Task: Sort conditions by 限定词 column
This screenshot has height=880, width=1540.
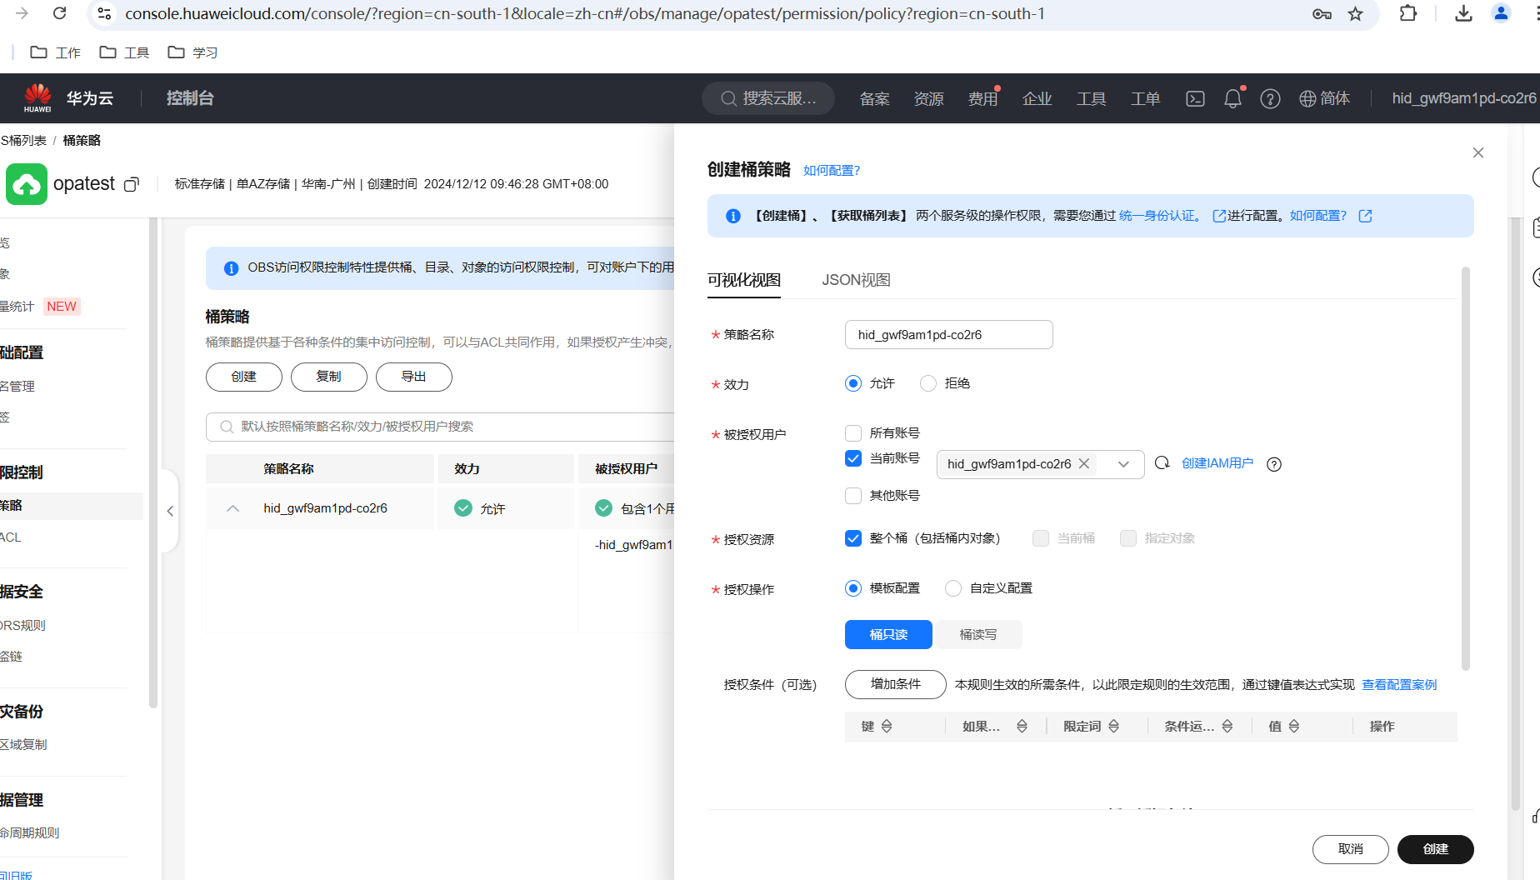Action: point(1113,727)
